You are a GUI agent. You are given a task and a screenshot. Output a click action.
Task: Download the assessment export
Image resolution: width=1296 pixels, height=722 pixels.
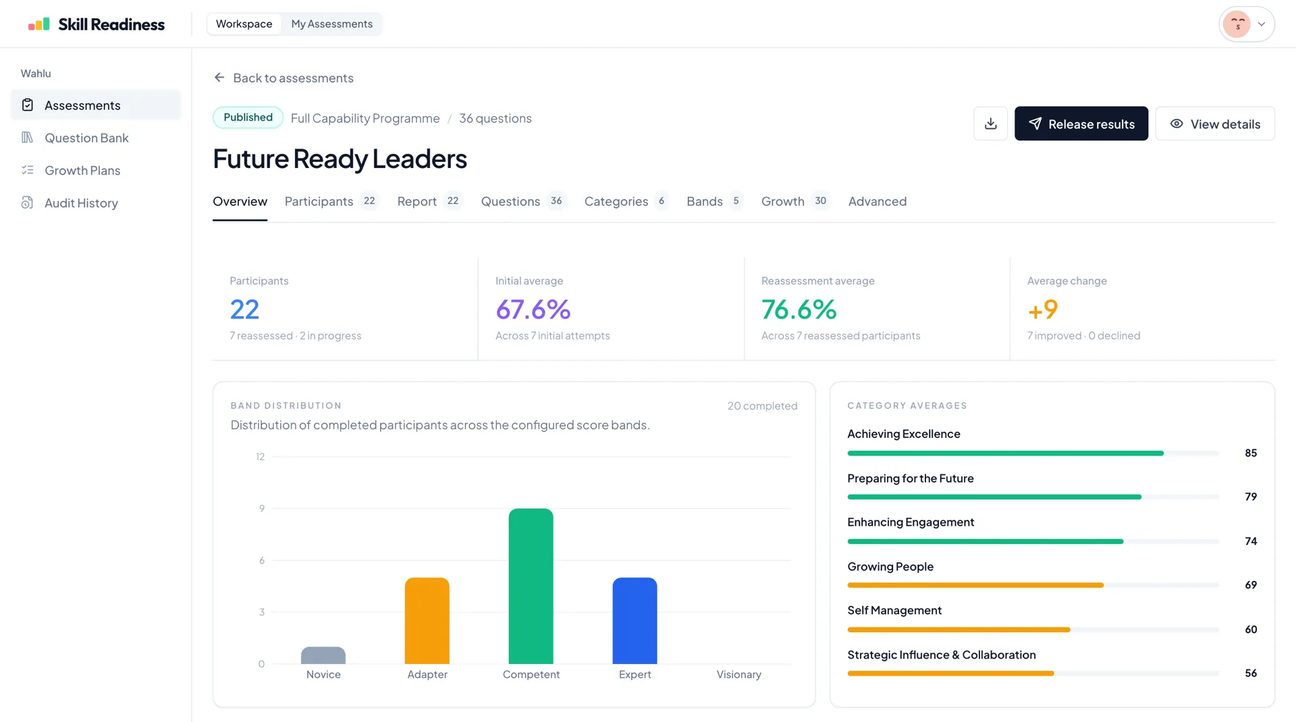[x=990, y=123]
